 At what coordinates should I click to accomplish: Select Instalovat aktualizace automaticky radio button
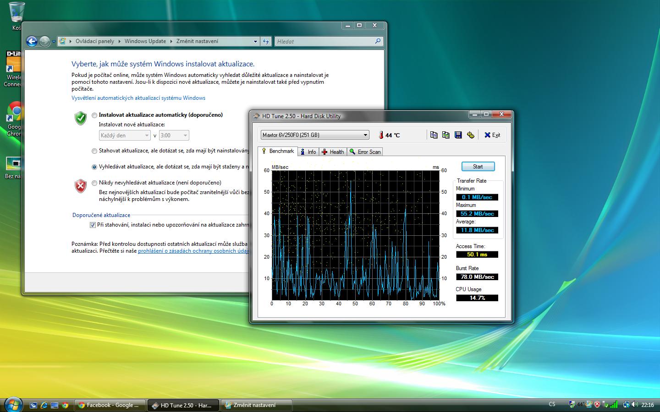click(x=94, y=115)
